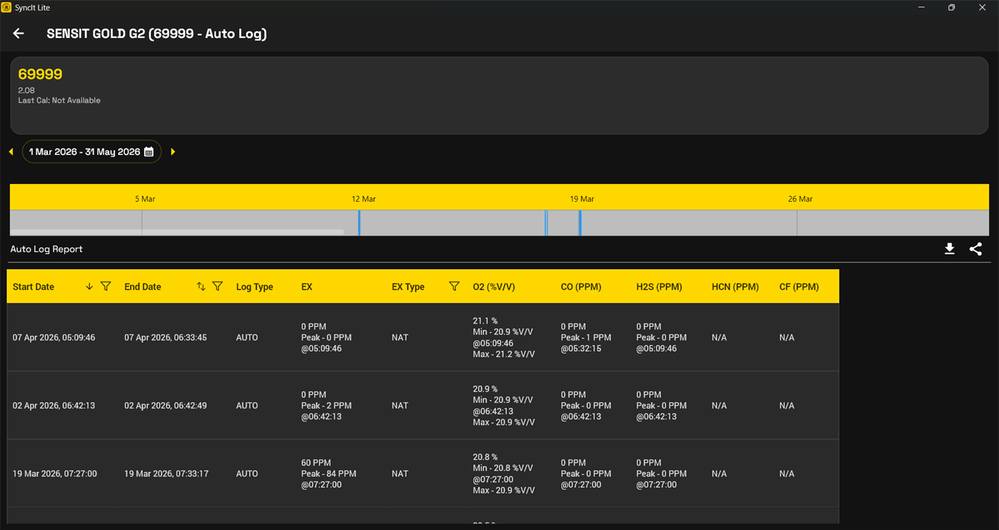Screen dimensions: 999x530
Task: Select the blue timeline marker under 12 Mar
Action: click(x=359, y=223)
